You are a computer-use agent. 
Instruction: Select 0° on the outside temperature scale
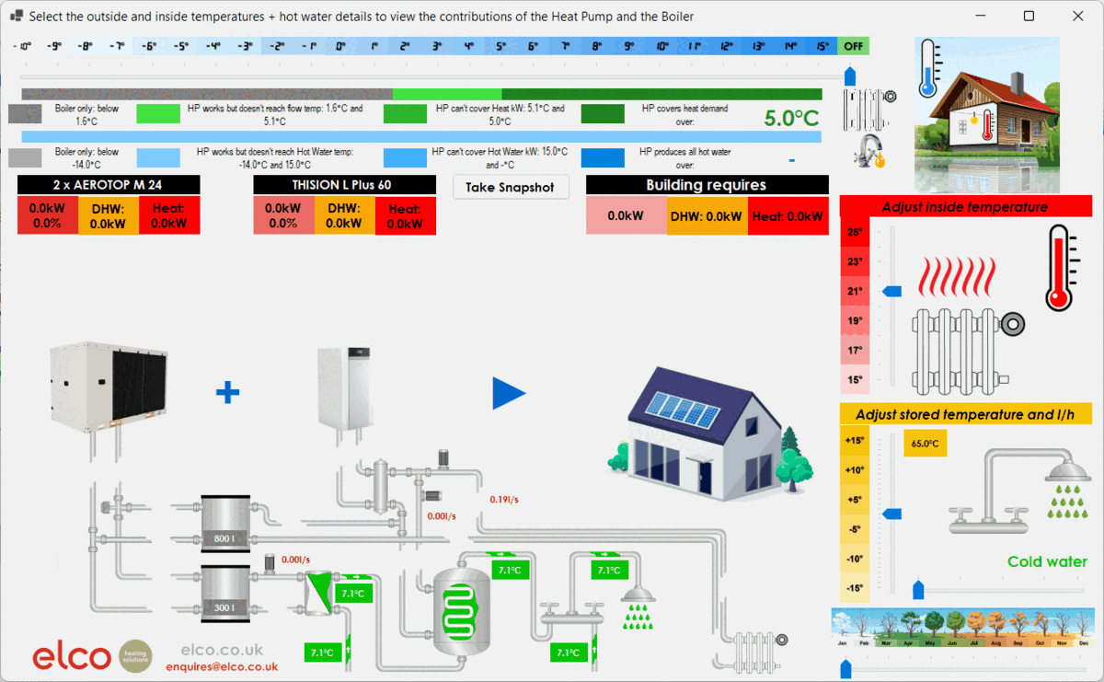340,45
